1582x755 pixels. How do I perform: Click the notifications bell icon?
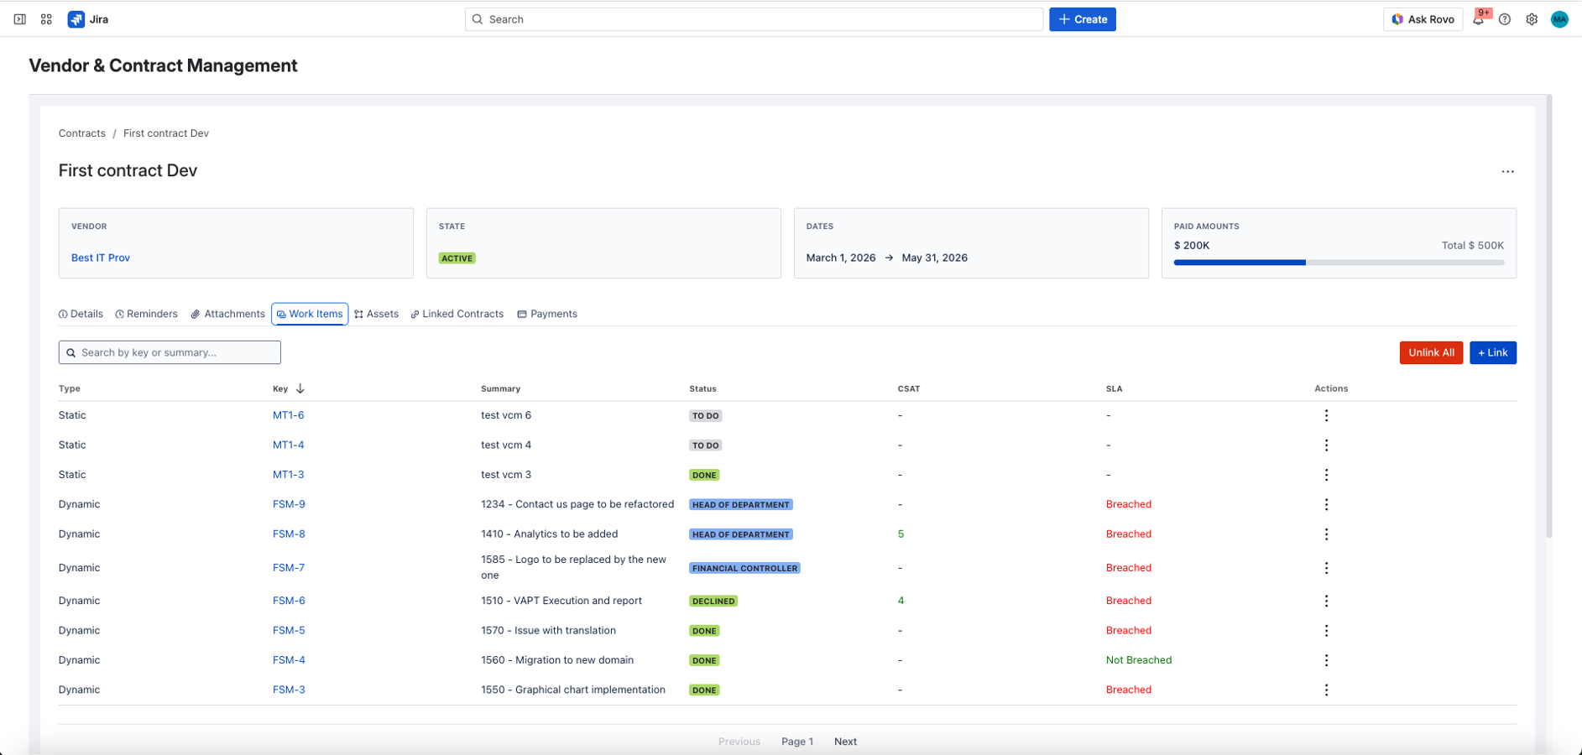point(1478,18)
